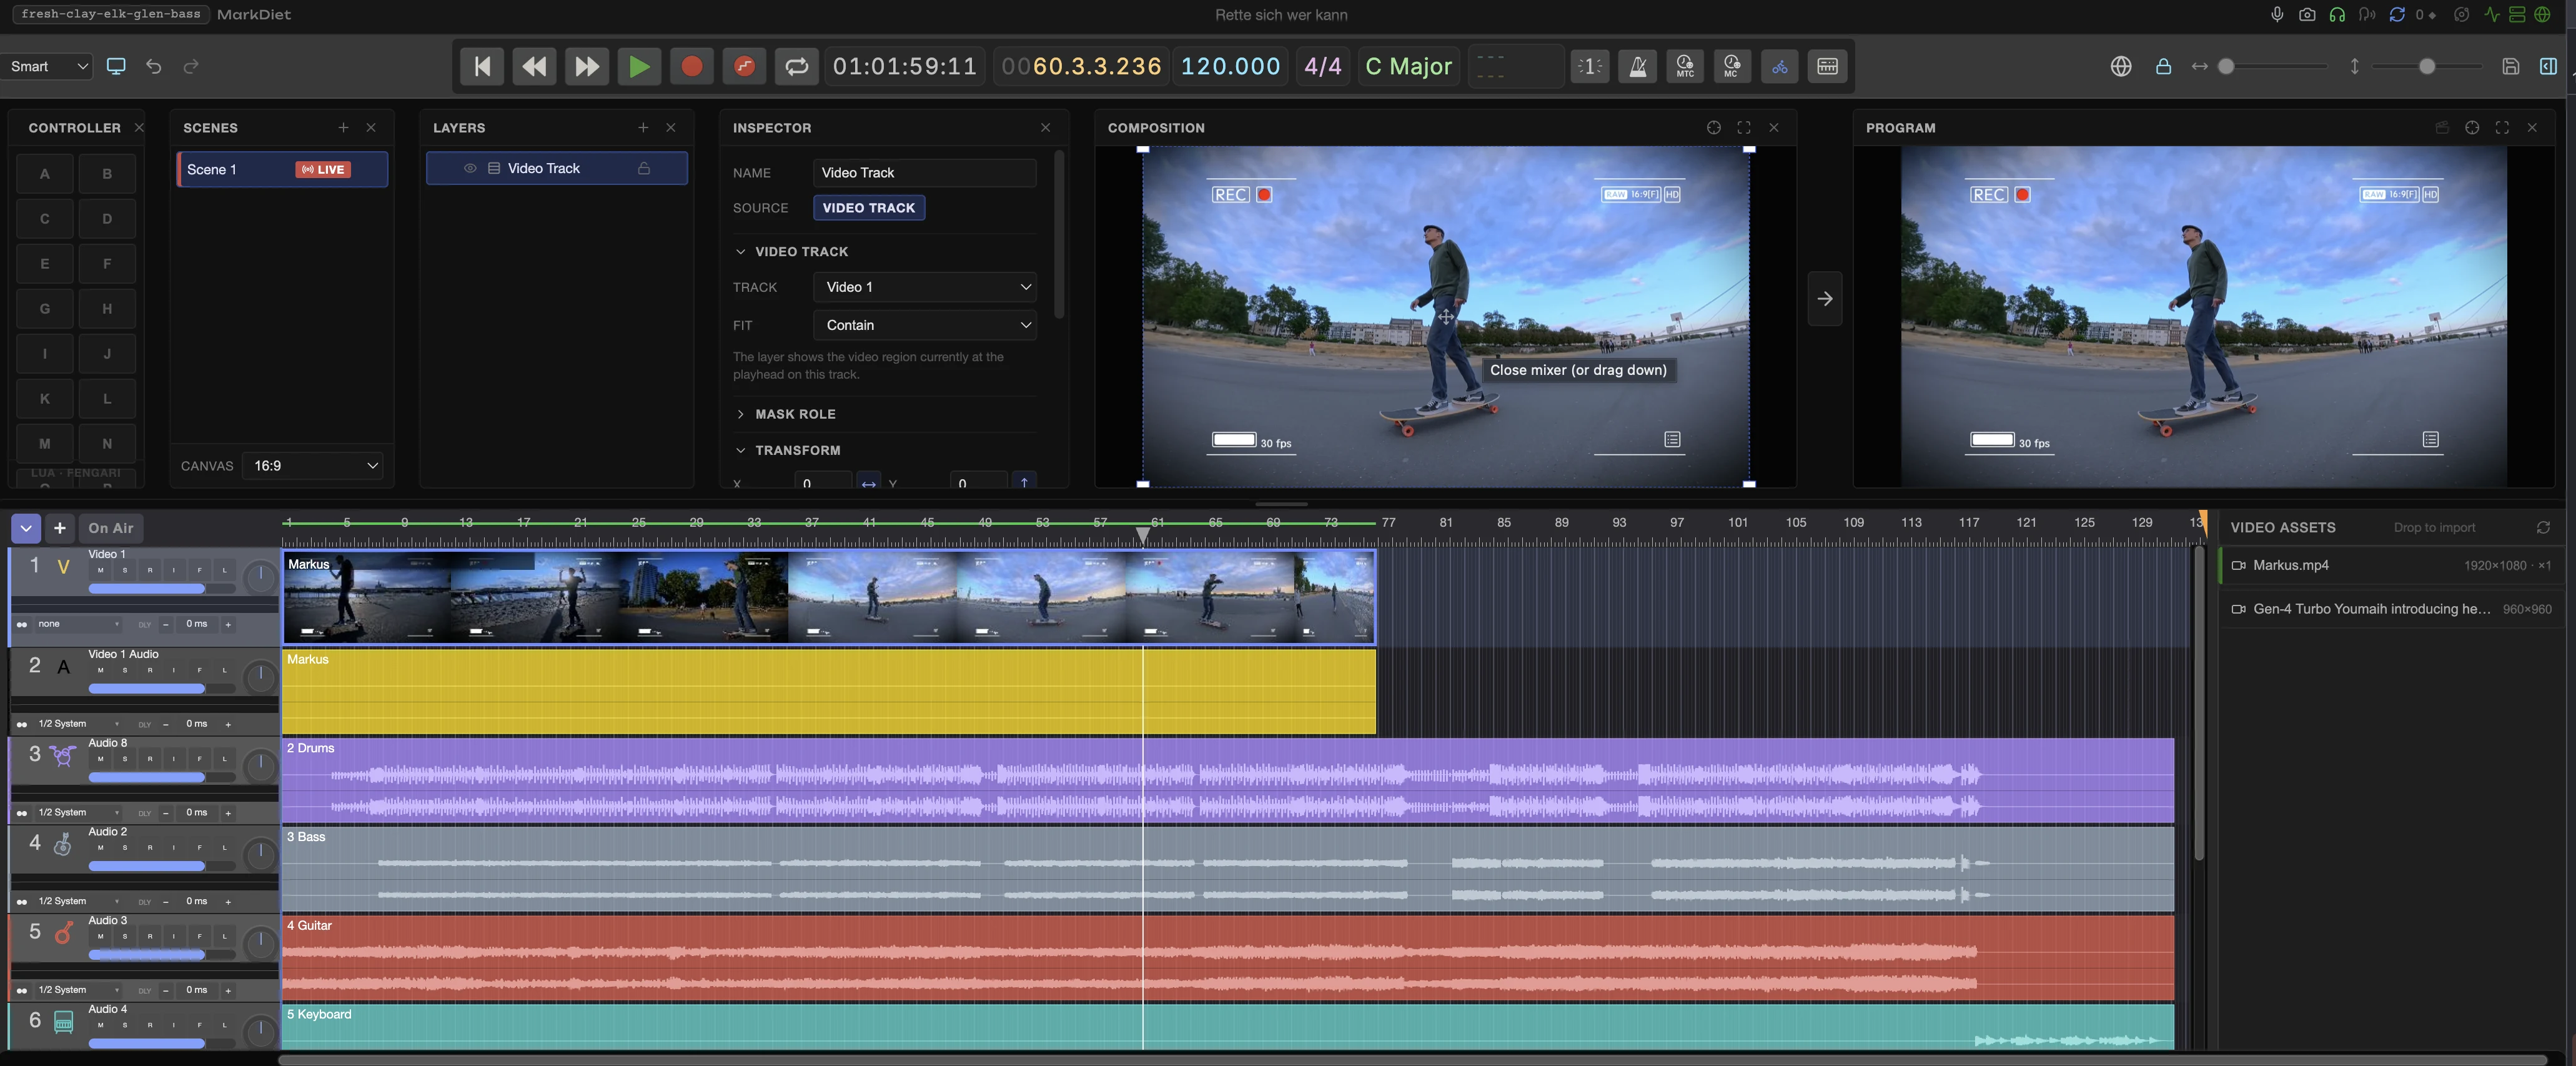Screen dimensions: 2576x1066
Task: Open the Smart mode dropdown
Action: (x=47, y=66)
